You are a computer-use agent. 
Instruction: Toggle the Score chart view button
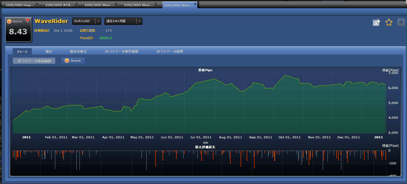(x=73, y=61)
